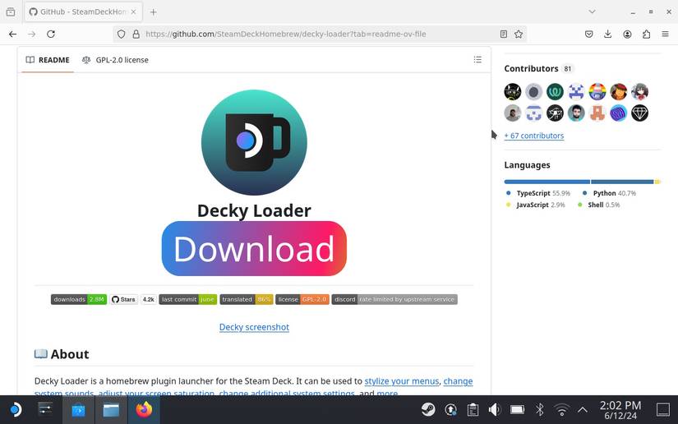Switch to the GPL-2.0 license tab
The height and width of the screenshot is (424, 678).
coord(115,60)
